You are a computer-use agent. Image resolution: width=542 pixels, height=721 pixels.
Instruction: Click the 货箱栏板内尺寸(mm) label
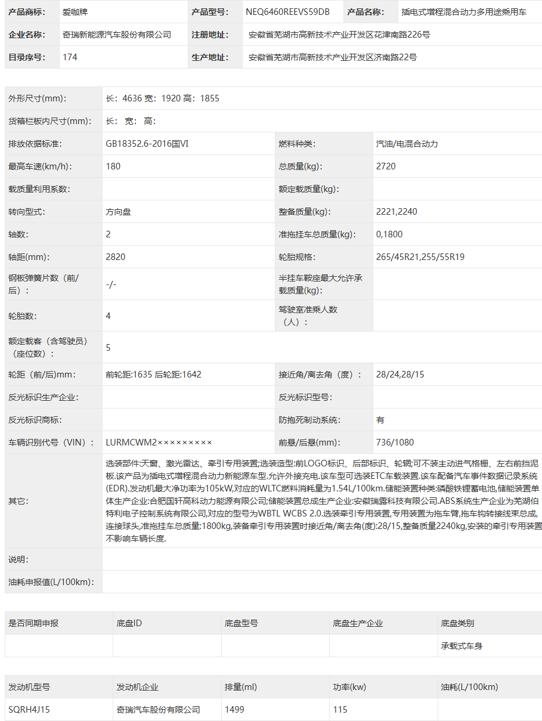pyautogui.click(x=50, y=121)
